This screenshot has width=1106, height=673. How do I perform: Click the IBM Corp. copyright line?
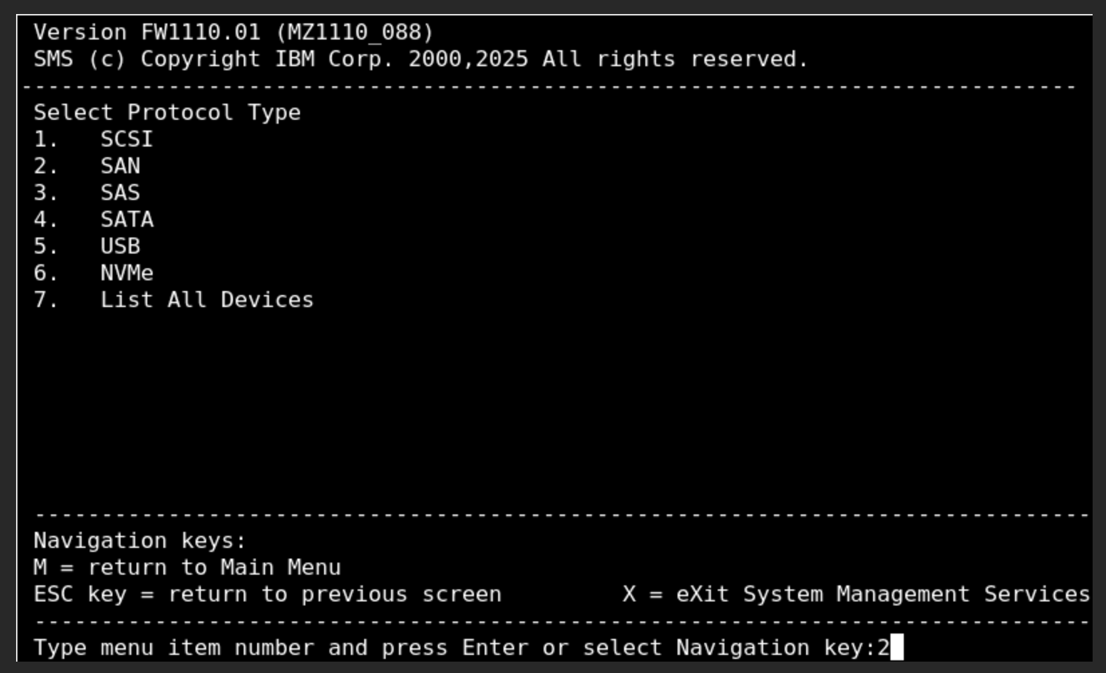pyautogui.click(x=421, y=59)
